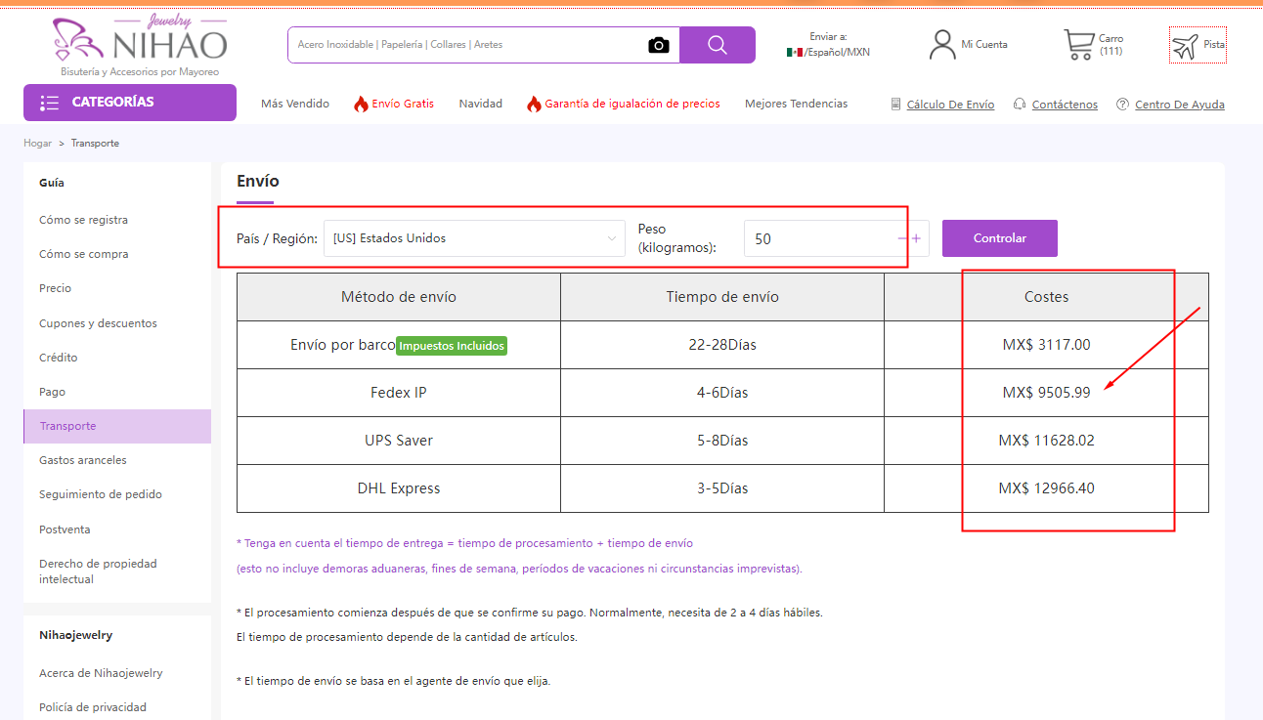Open the Navidad menu item
The height and width of the screenshot is (720, 1263).
[x=481, y=104]
